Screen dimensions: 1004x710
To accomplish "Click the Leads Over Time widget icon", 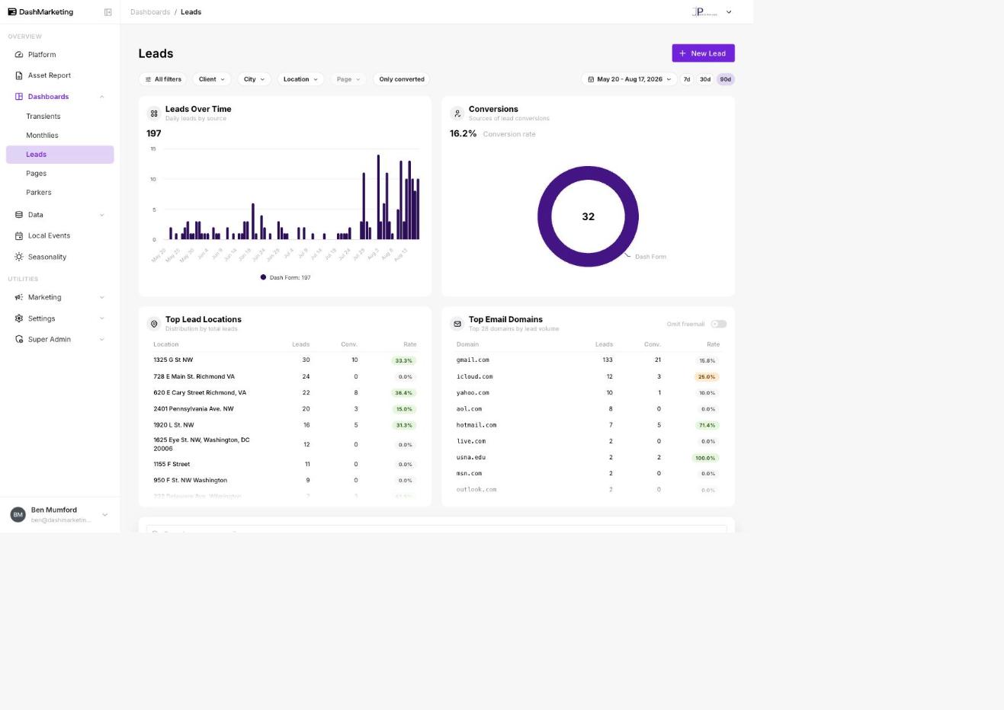I will [x=154, y=114].
